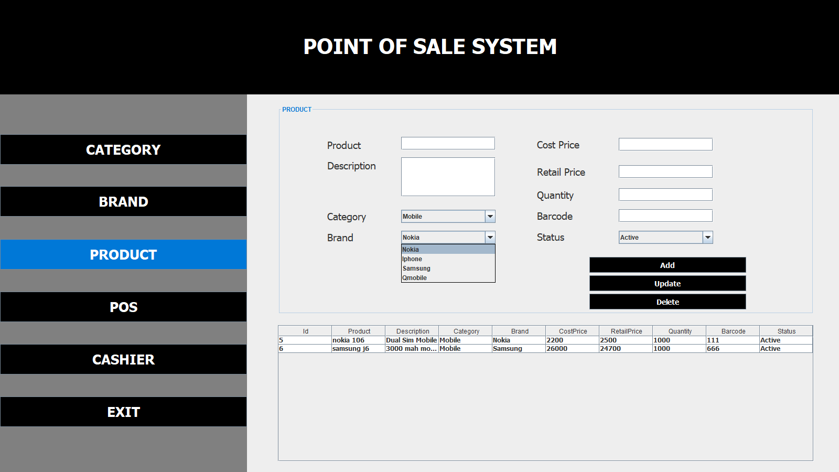Collapse the Brand dropdown arrow
Screen dimensions: 839x472
490,238
